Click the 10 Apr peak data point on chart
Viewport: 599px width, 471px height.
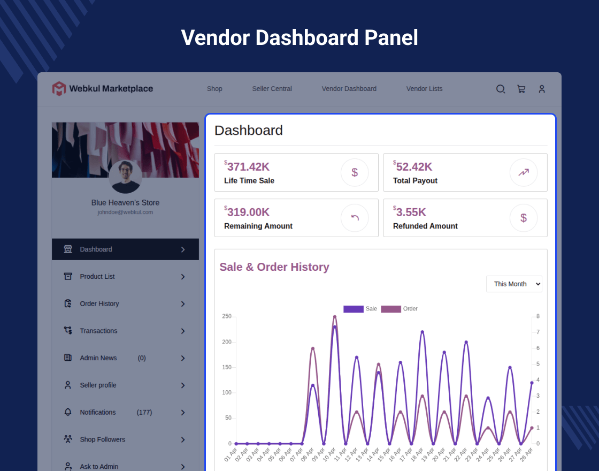(335, 317)
